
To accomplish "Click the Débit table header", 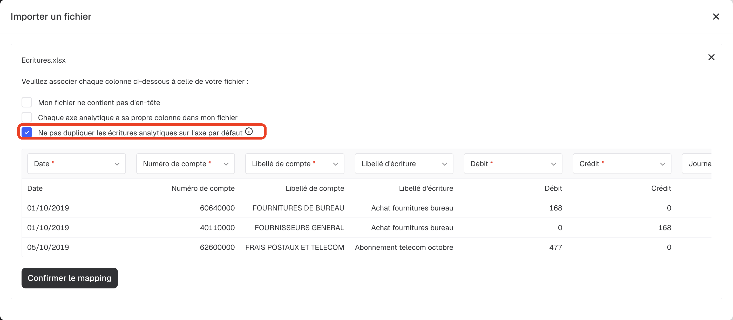I will [553, 188].
